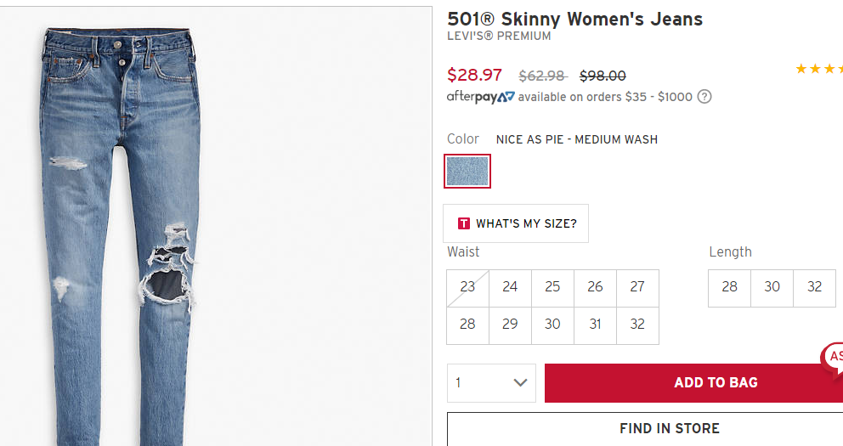Open the quantity dropdown
This screenshot has height=446, width=843.
[491, 383]
